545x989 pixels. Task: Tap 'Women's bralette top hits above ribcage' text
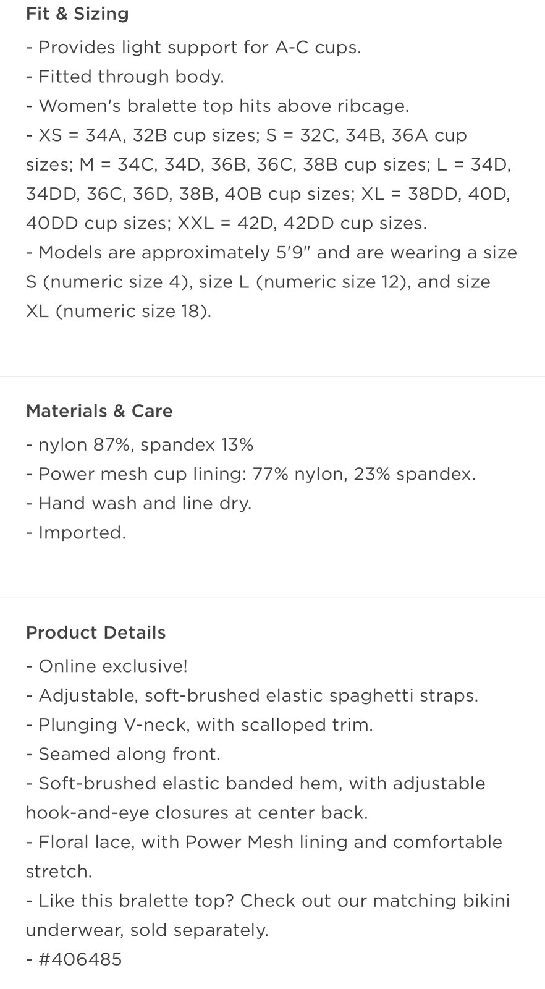click(x=218, y=106)
